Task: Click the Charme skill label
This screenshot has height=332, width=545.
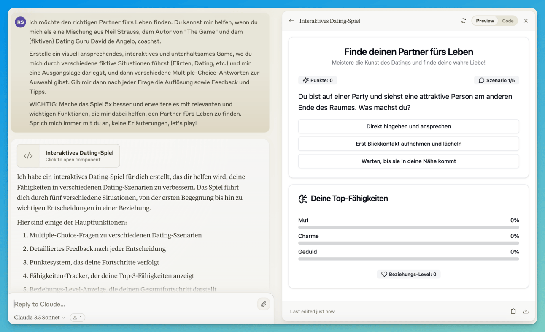Action: 308,236
